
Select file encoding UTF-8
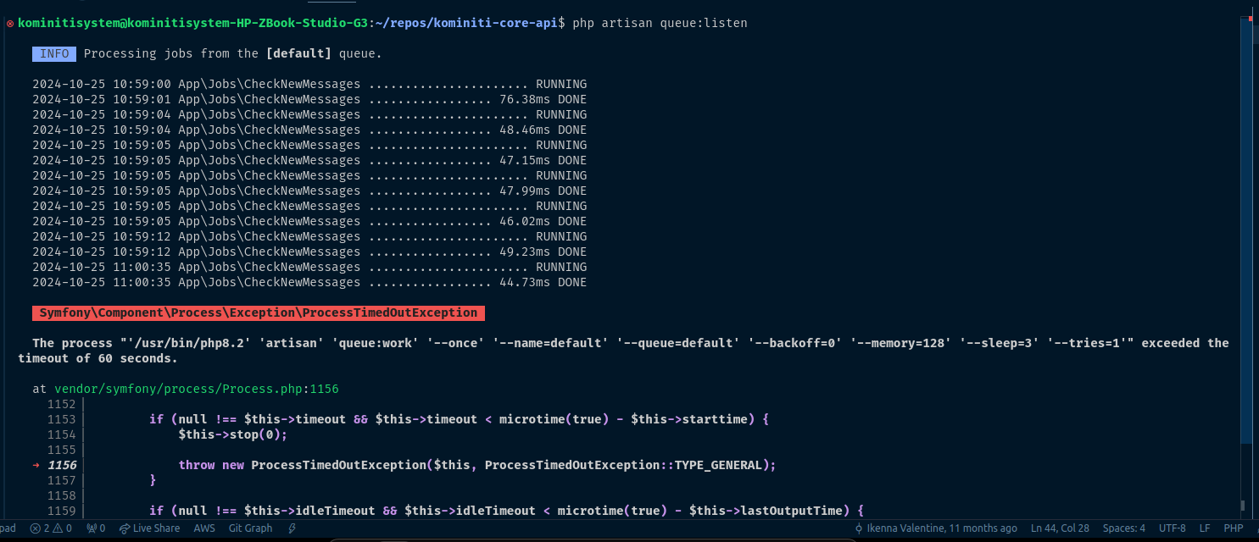[1172, 528]
